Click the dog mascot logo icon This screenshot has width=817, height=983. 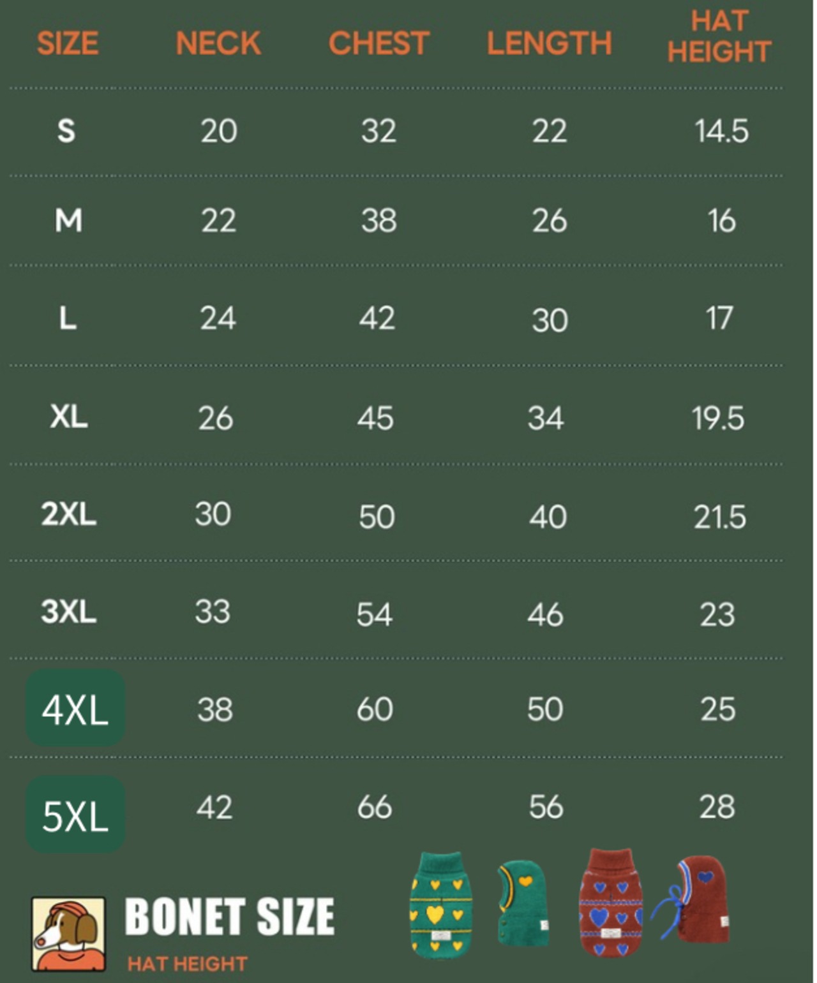[x=68, y=933]
